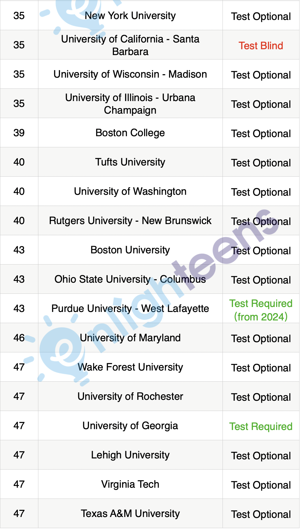Select Rutgers University - New Brunswick

(130, 221)
